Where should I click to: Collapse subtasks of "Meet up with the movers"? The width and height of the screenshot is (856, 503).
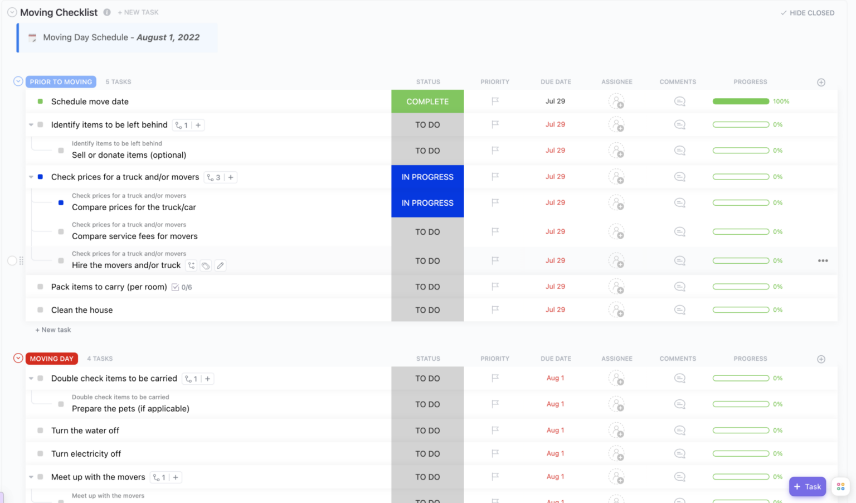click(31, 477)
